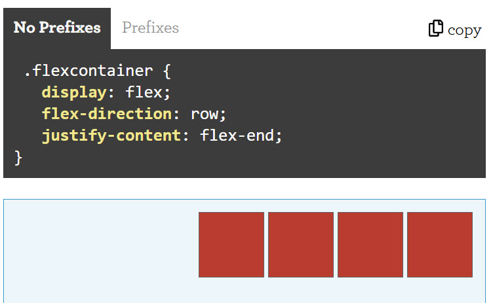Click the third red flex item box
This screenshot has width=493, height=303.
click(x=370, y=245)
